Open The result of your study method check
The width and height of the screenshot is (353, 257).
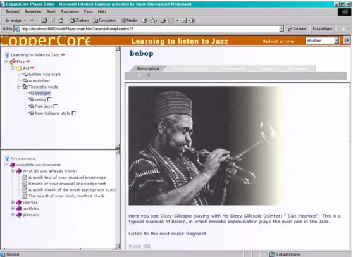point(66,196)
